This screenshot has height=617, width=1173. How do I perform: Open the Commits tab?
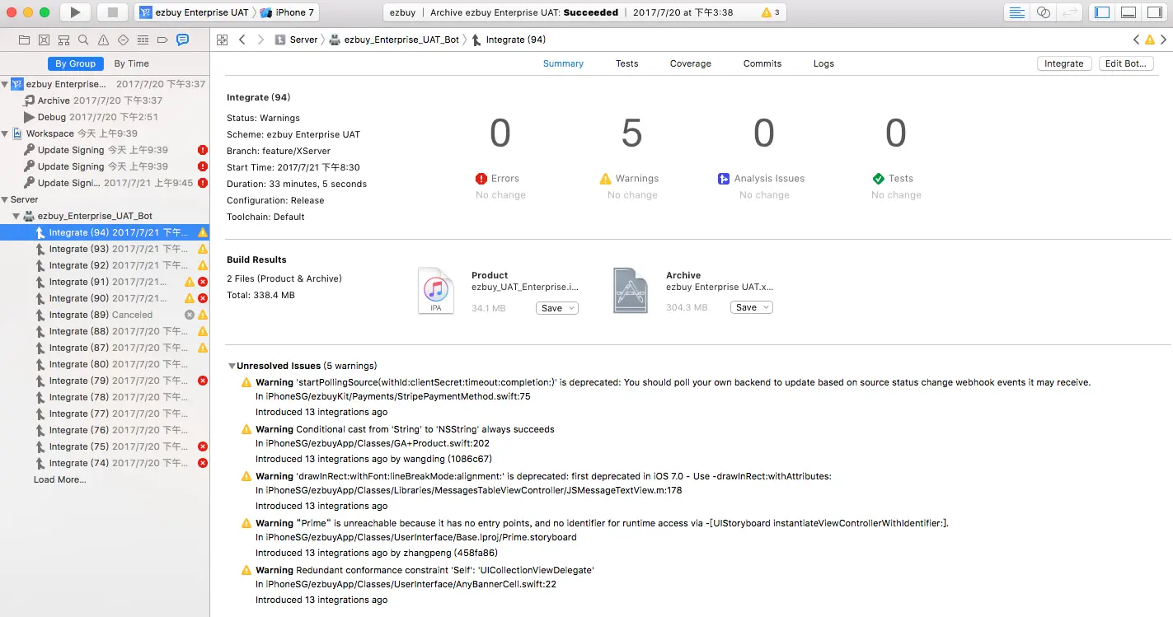(762, 63)
